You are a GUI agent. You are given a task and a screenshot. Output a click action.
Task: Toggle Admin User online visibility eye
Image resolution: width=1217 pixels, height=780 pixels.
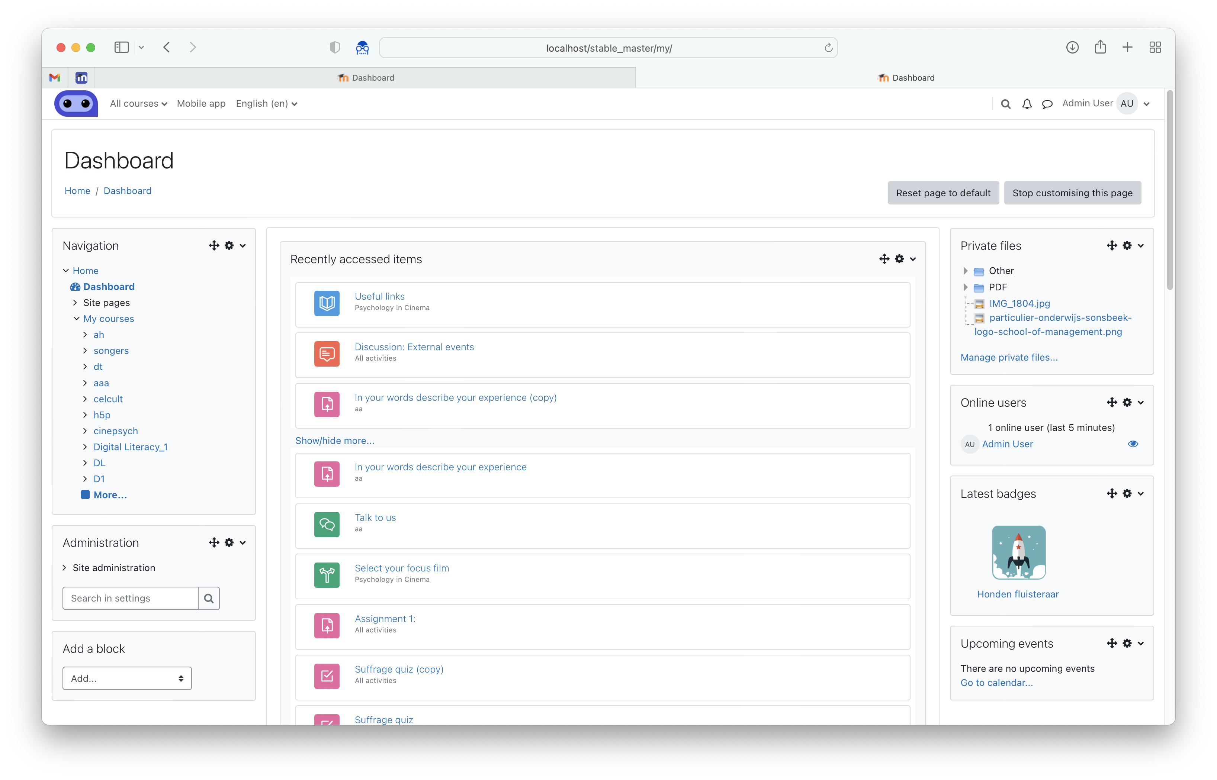(x=1133, y=444)
